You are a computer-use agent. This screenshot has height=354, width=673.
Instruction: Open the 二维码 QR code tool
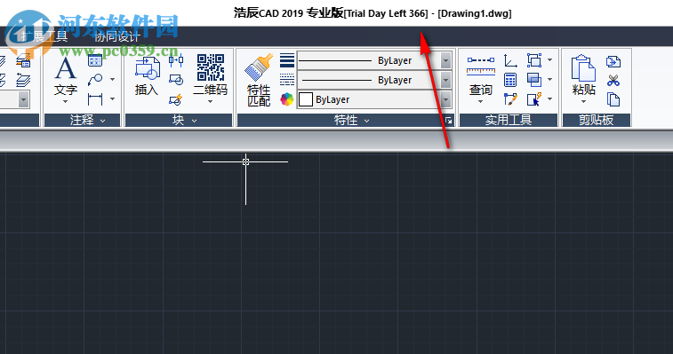[210, 75]
